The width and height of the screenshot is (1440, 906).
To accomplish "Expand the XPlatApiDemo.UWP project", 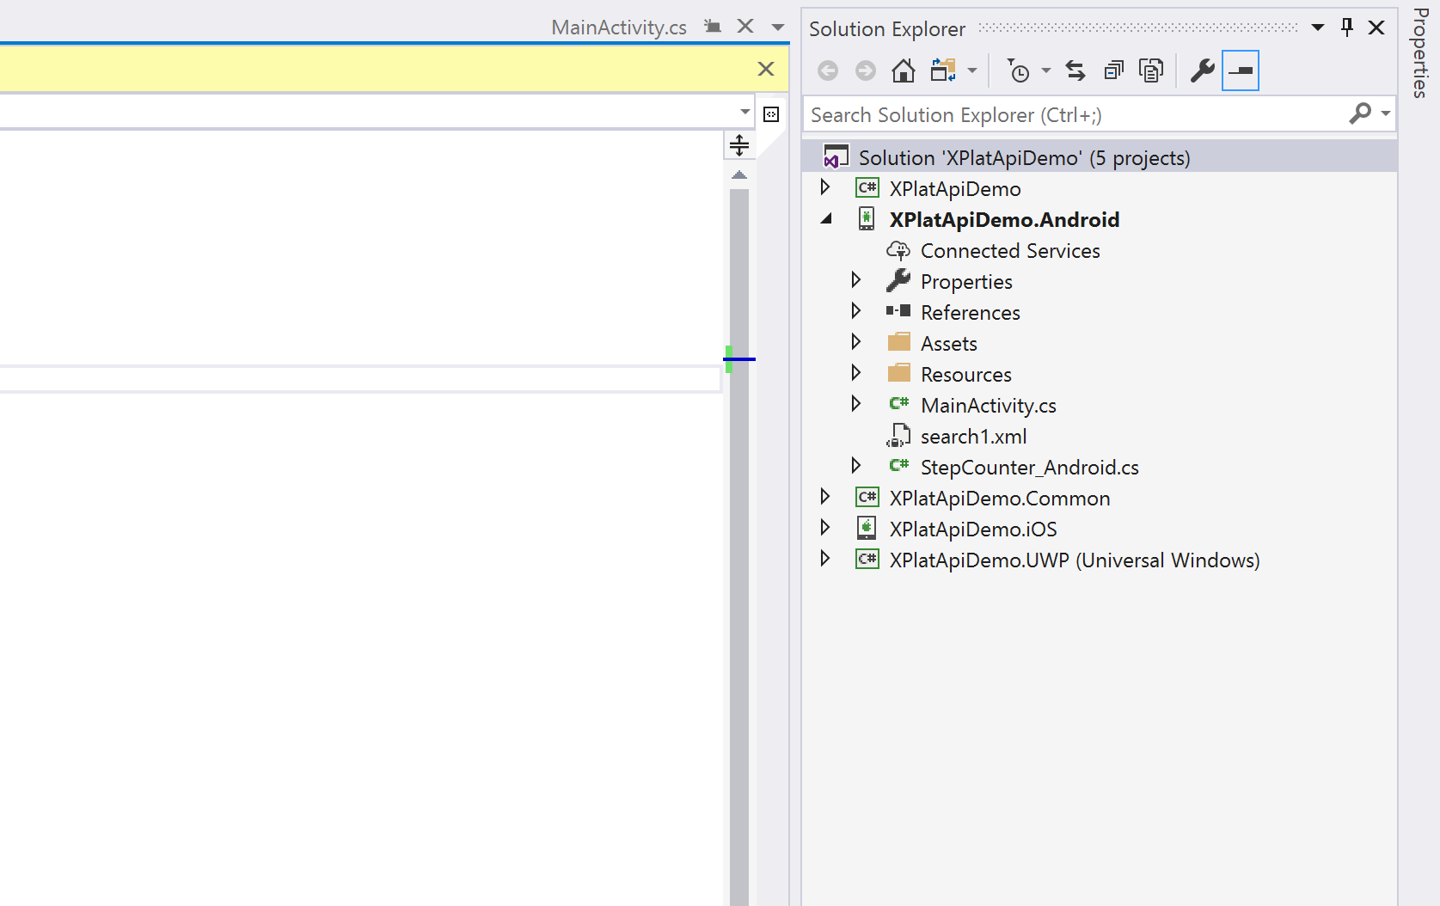I will pyautogui.click(x=826, y=558).
